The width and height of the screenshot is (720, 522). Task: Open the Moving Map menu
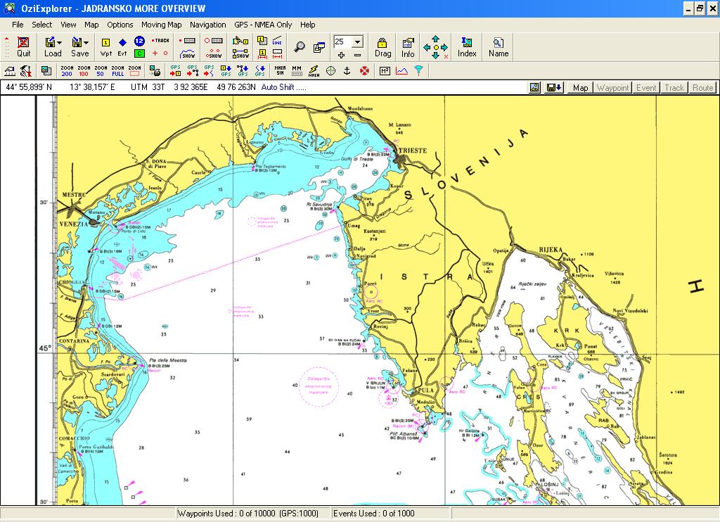[x=161, y=25]
